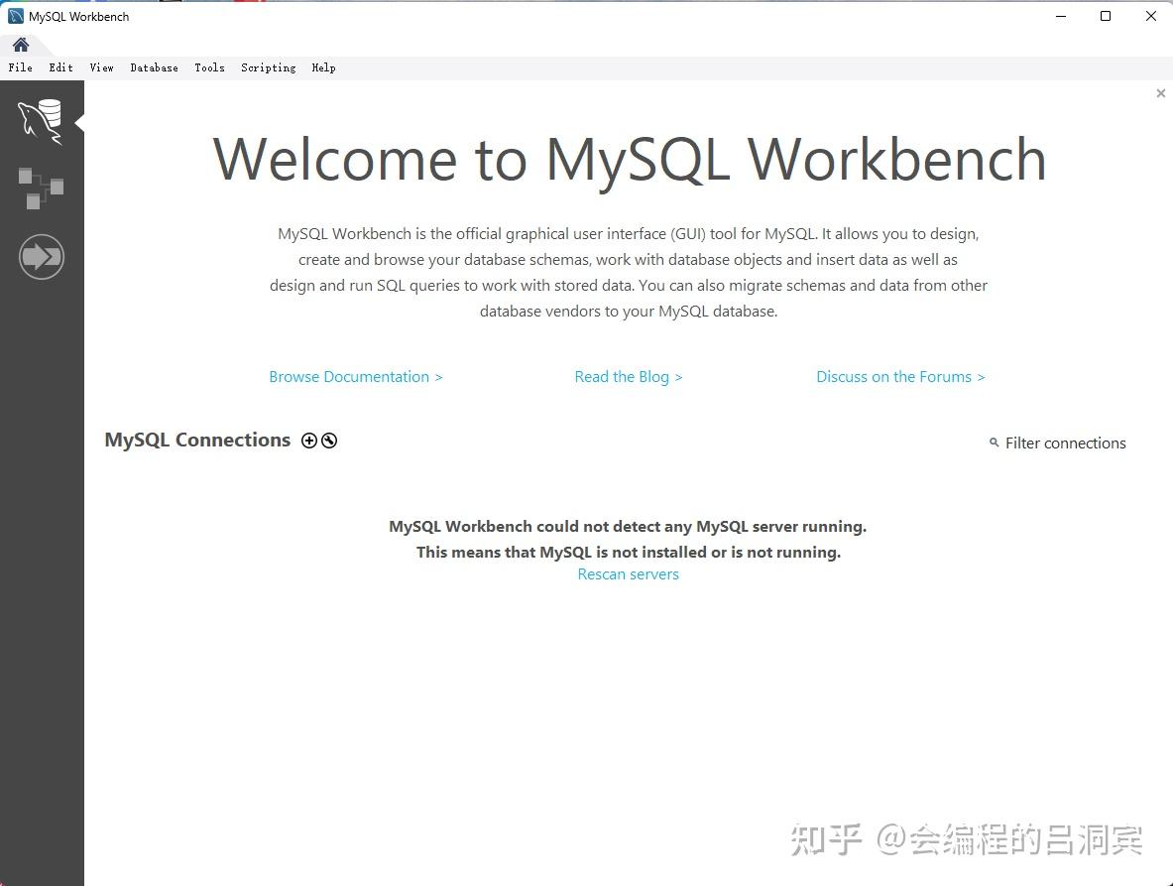This screenshot has width=1173, height=886.
Task: Click the Filter connections input field
Action: pyautogui.click(x=1065, y=443)
